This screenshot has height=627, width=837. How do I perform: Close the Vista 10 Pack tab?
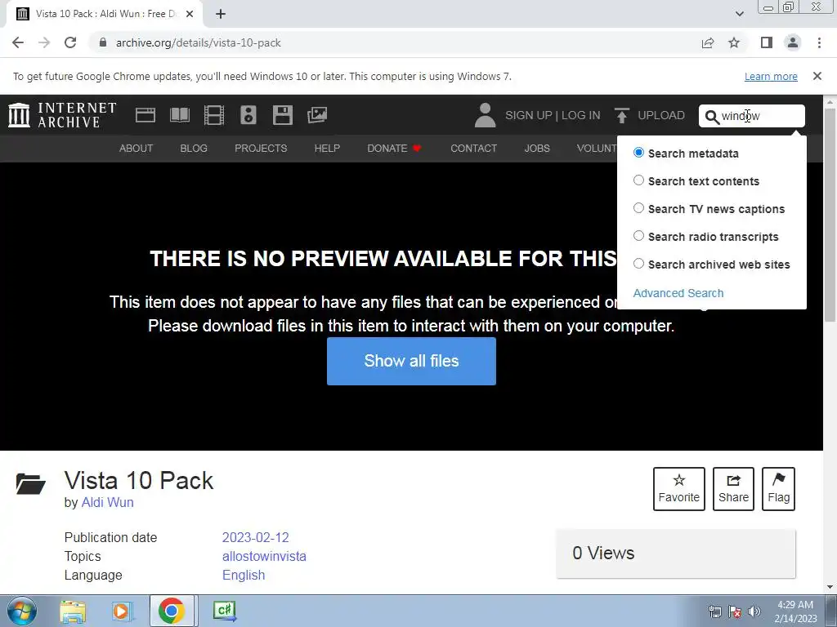(x=190, y=14)
